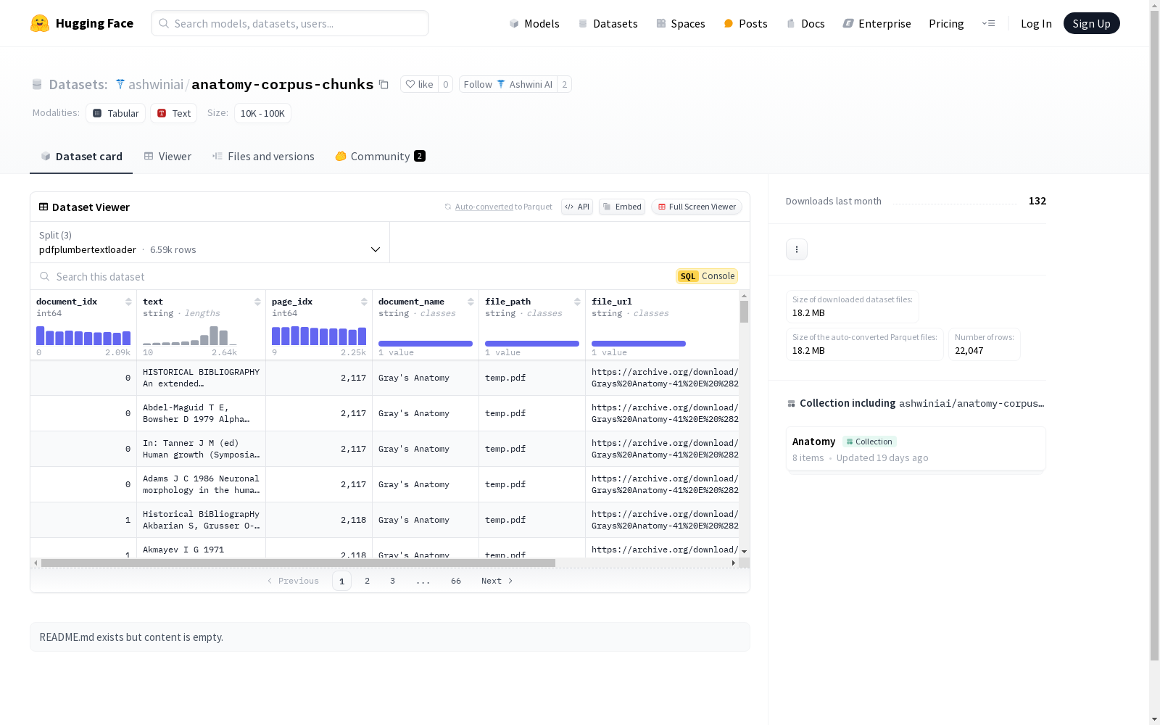Click the current page 1 button
The image size is (1160, 725).
342,581
